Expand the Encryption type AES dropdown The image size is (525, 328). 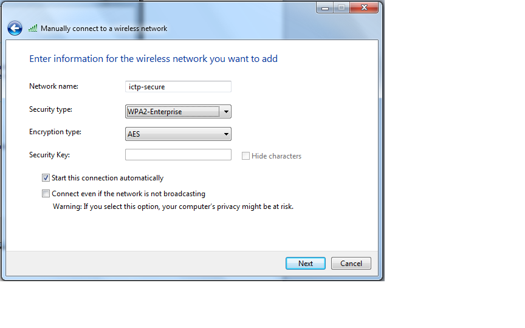click(178, 134)
